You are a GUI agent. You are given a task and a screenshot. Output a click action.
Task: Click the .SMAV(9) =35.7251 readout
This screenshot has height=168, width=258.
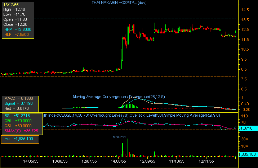point(22,131)
